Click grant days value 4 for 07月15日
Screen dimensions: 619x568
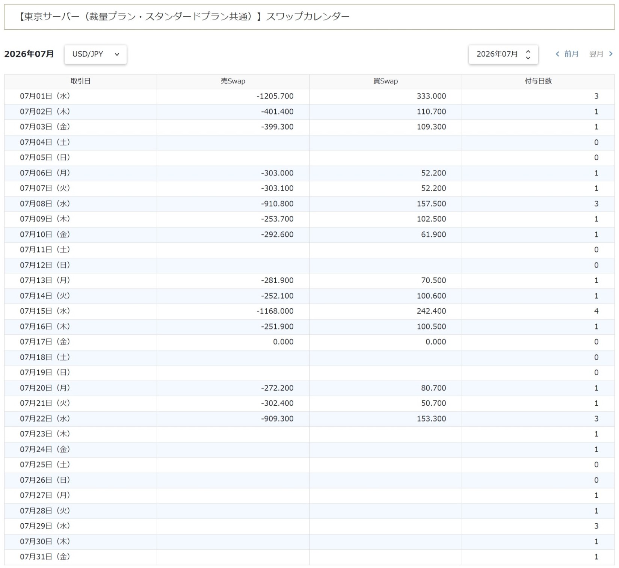[596, 311]
